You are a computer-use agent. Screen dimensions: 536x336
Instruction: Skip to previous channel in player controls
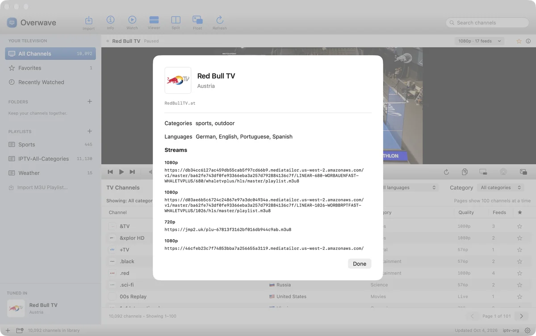(110, 172)
